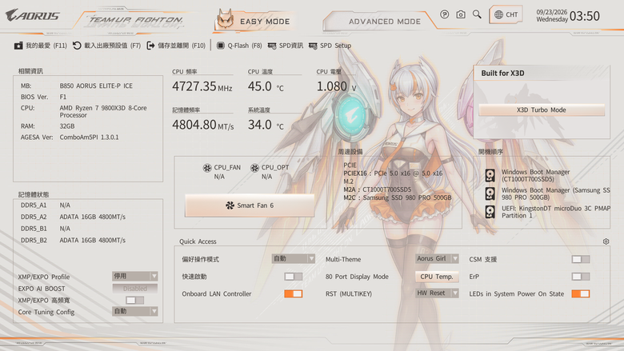Open Quick Access settings gear
Image resolution: width=624 pixels, height=351 pixels.
pos(606,241)
